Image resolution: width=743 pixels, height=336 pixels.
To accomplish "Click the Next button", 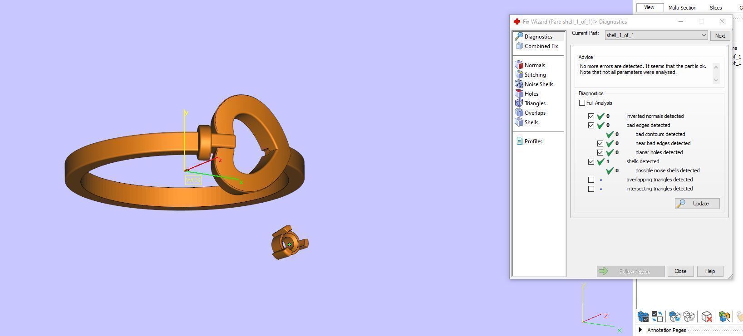I will point(720,36).
